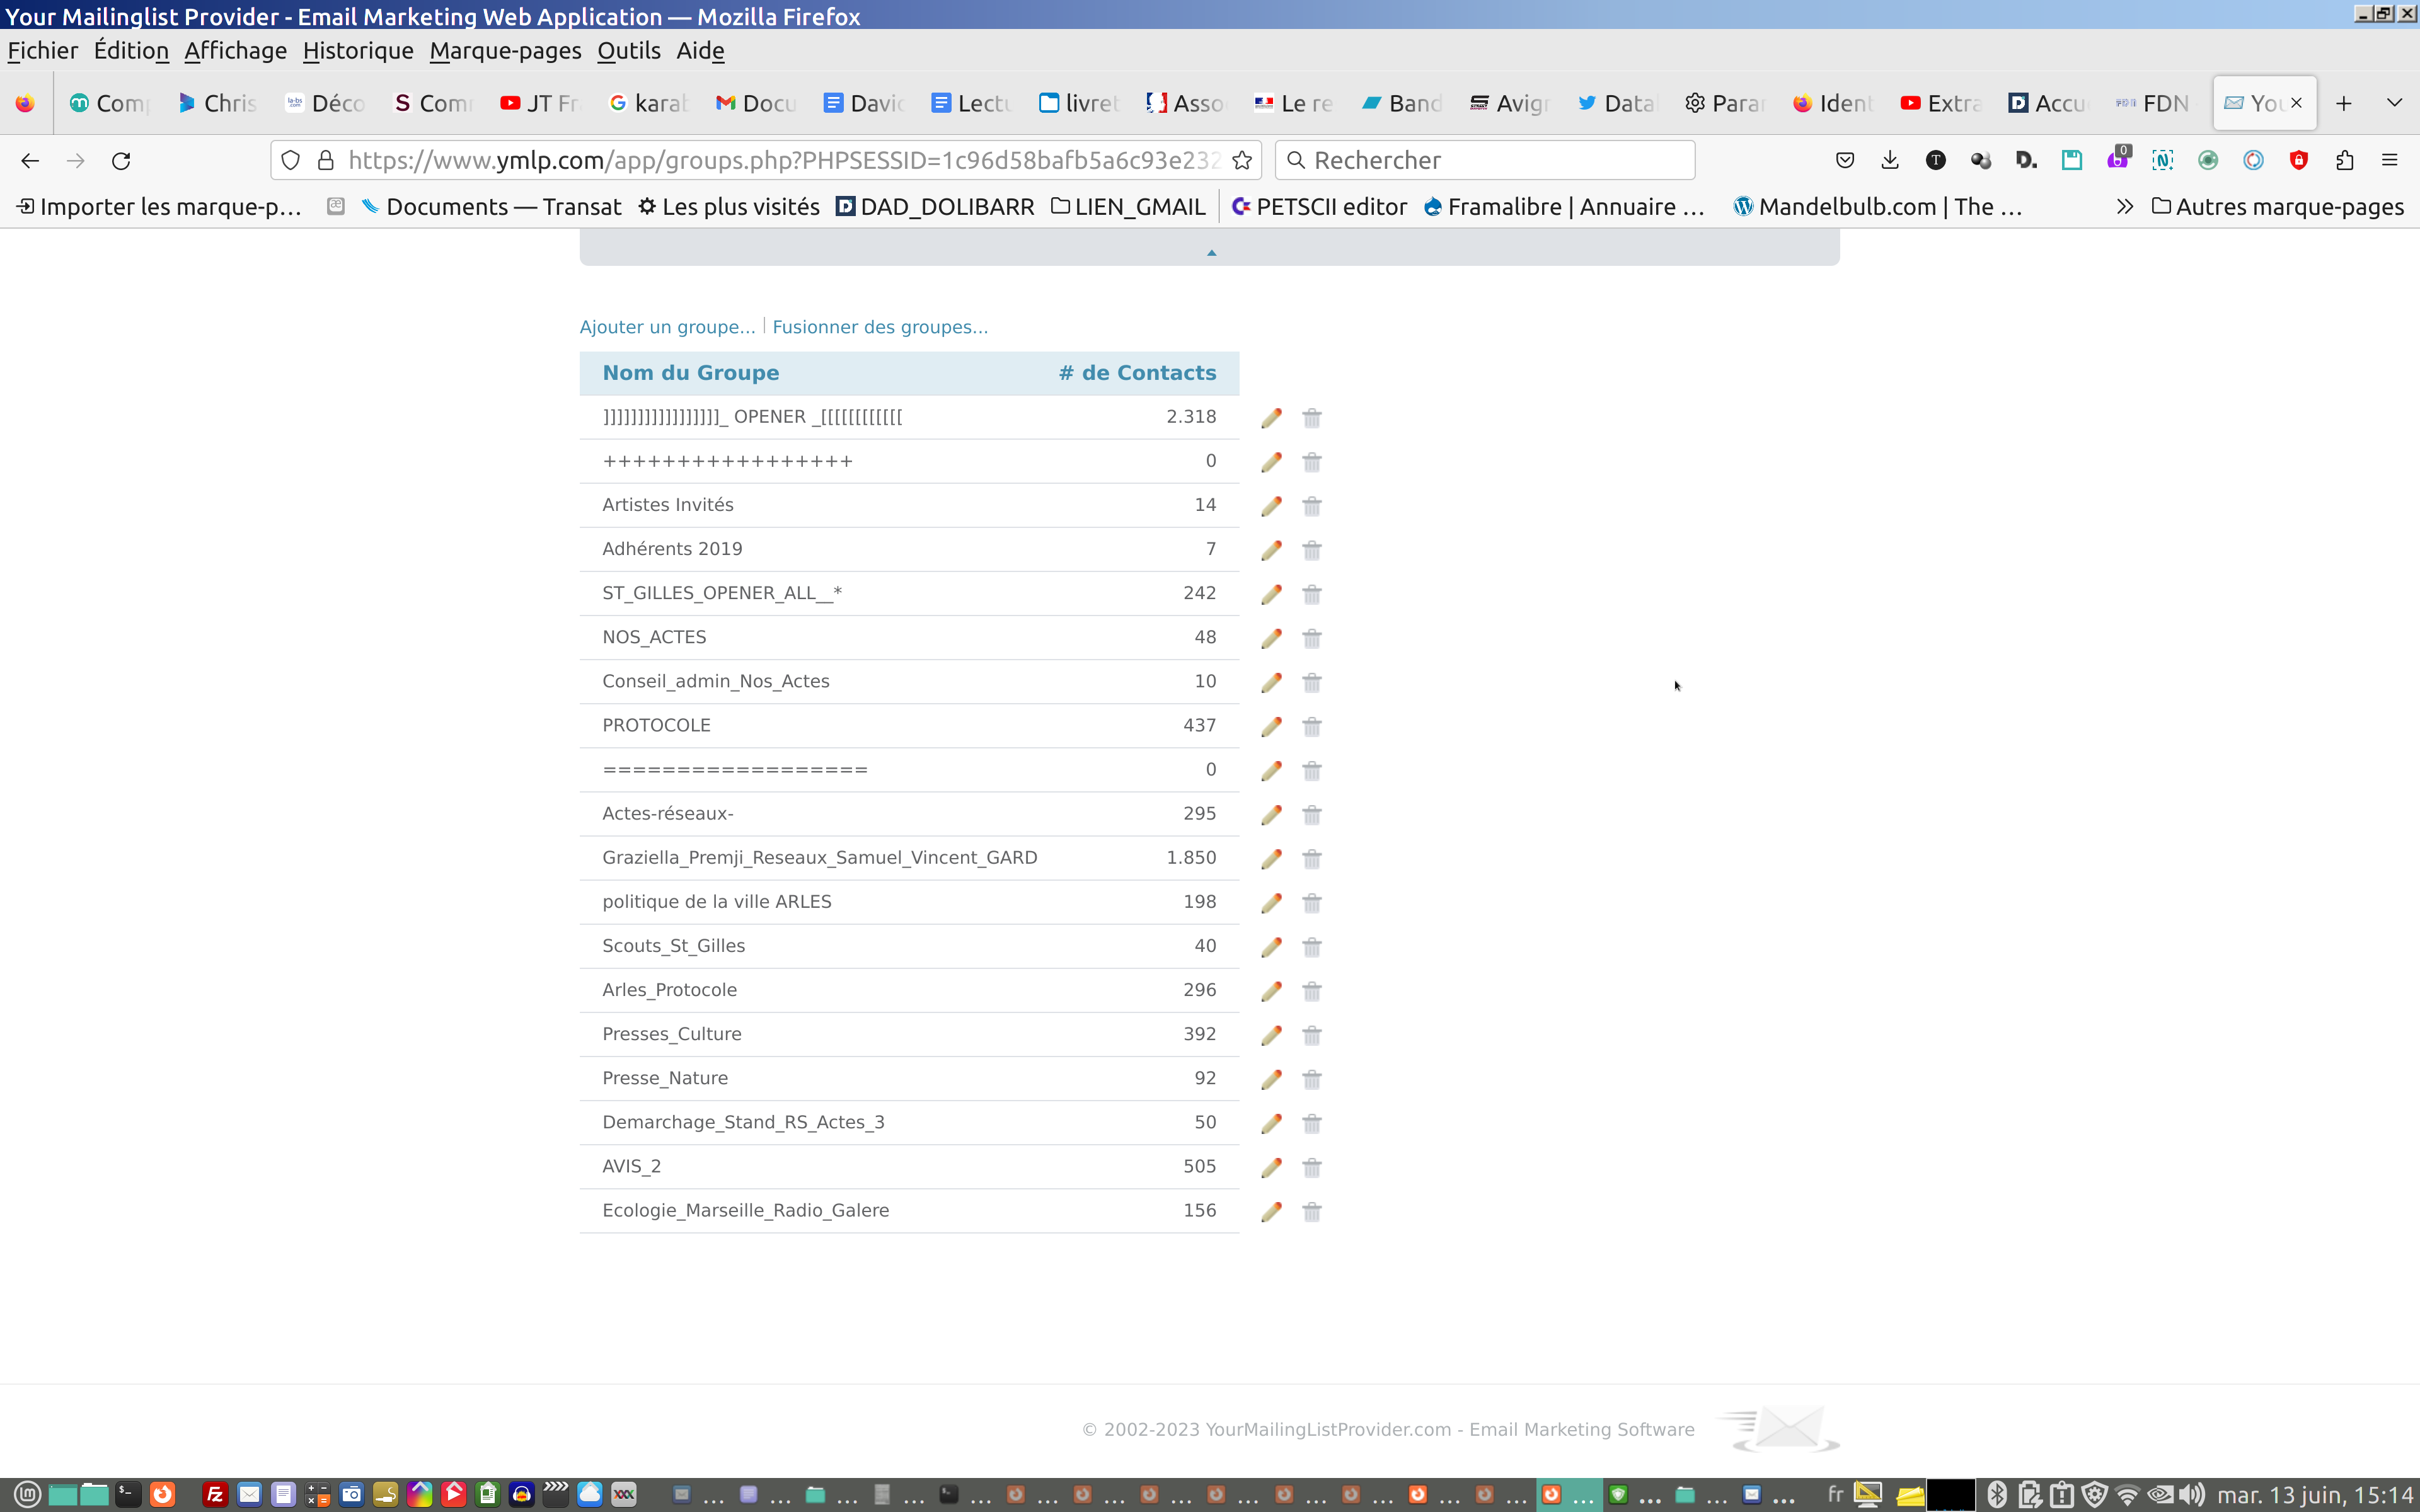2420x1512 pixels.
Task: Click the Fusionner des groupes link
Action: click(x=880, y=327)
